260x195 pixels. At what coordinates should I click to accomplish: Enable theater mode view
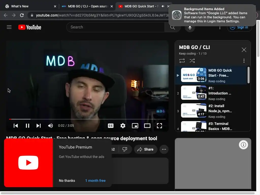[147, 126]
